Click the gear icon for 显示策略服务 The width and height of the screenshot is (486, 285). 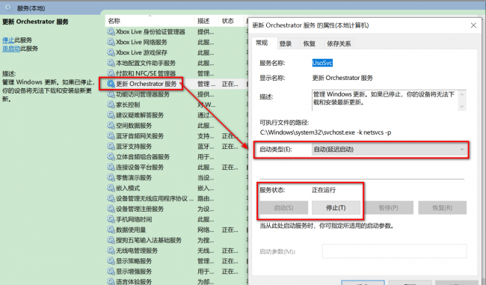(111, 261)
